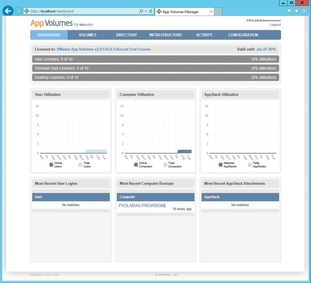
Task: Click the PVOLAB\Administrator username text
Action: 264,20
